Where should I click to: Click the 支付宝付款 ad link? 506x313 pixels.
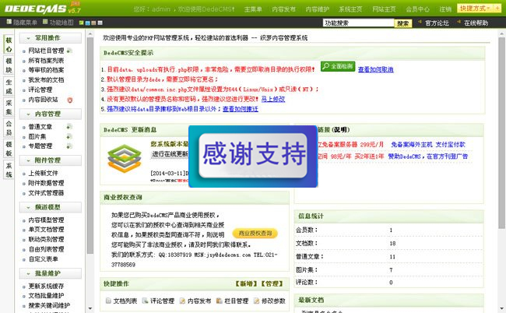point(451,145)
